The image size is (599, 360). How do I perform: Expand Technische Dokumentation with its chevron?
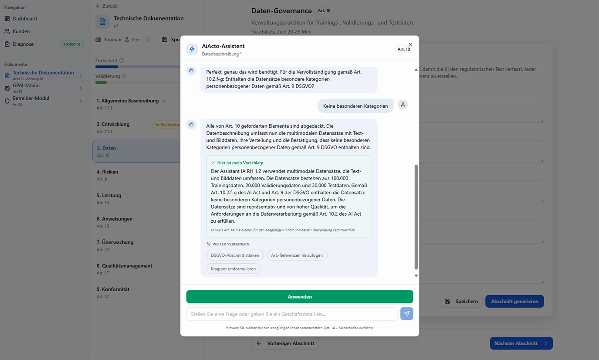pos(80,75)
